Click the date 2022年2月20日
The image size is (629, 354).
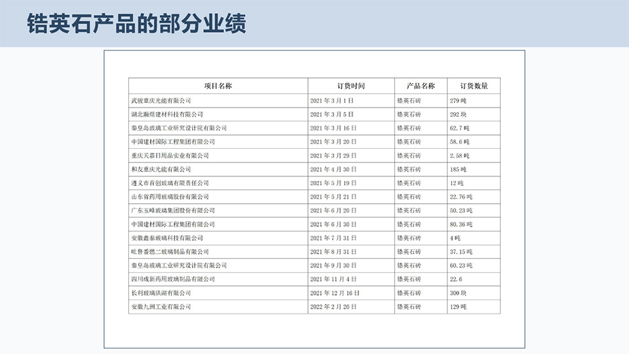334,307
